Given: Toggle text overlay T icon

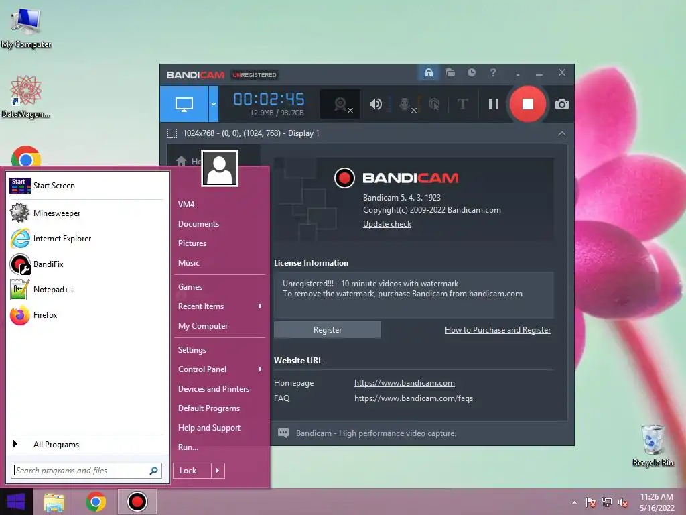Looking at the screenshot, I should [462, 104].
